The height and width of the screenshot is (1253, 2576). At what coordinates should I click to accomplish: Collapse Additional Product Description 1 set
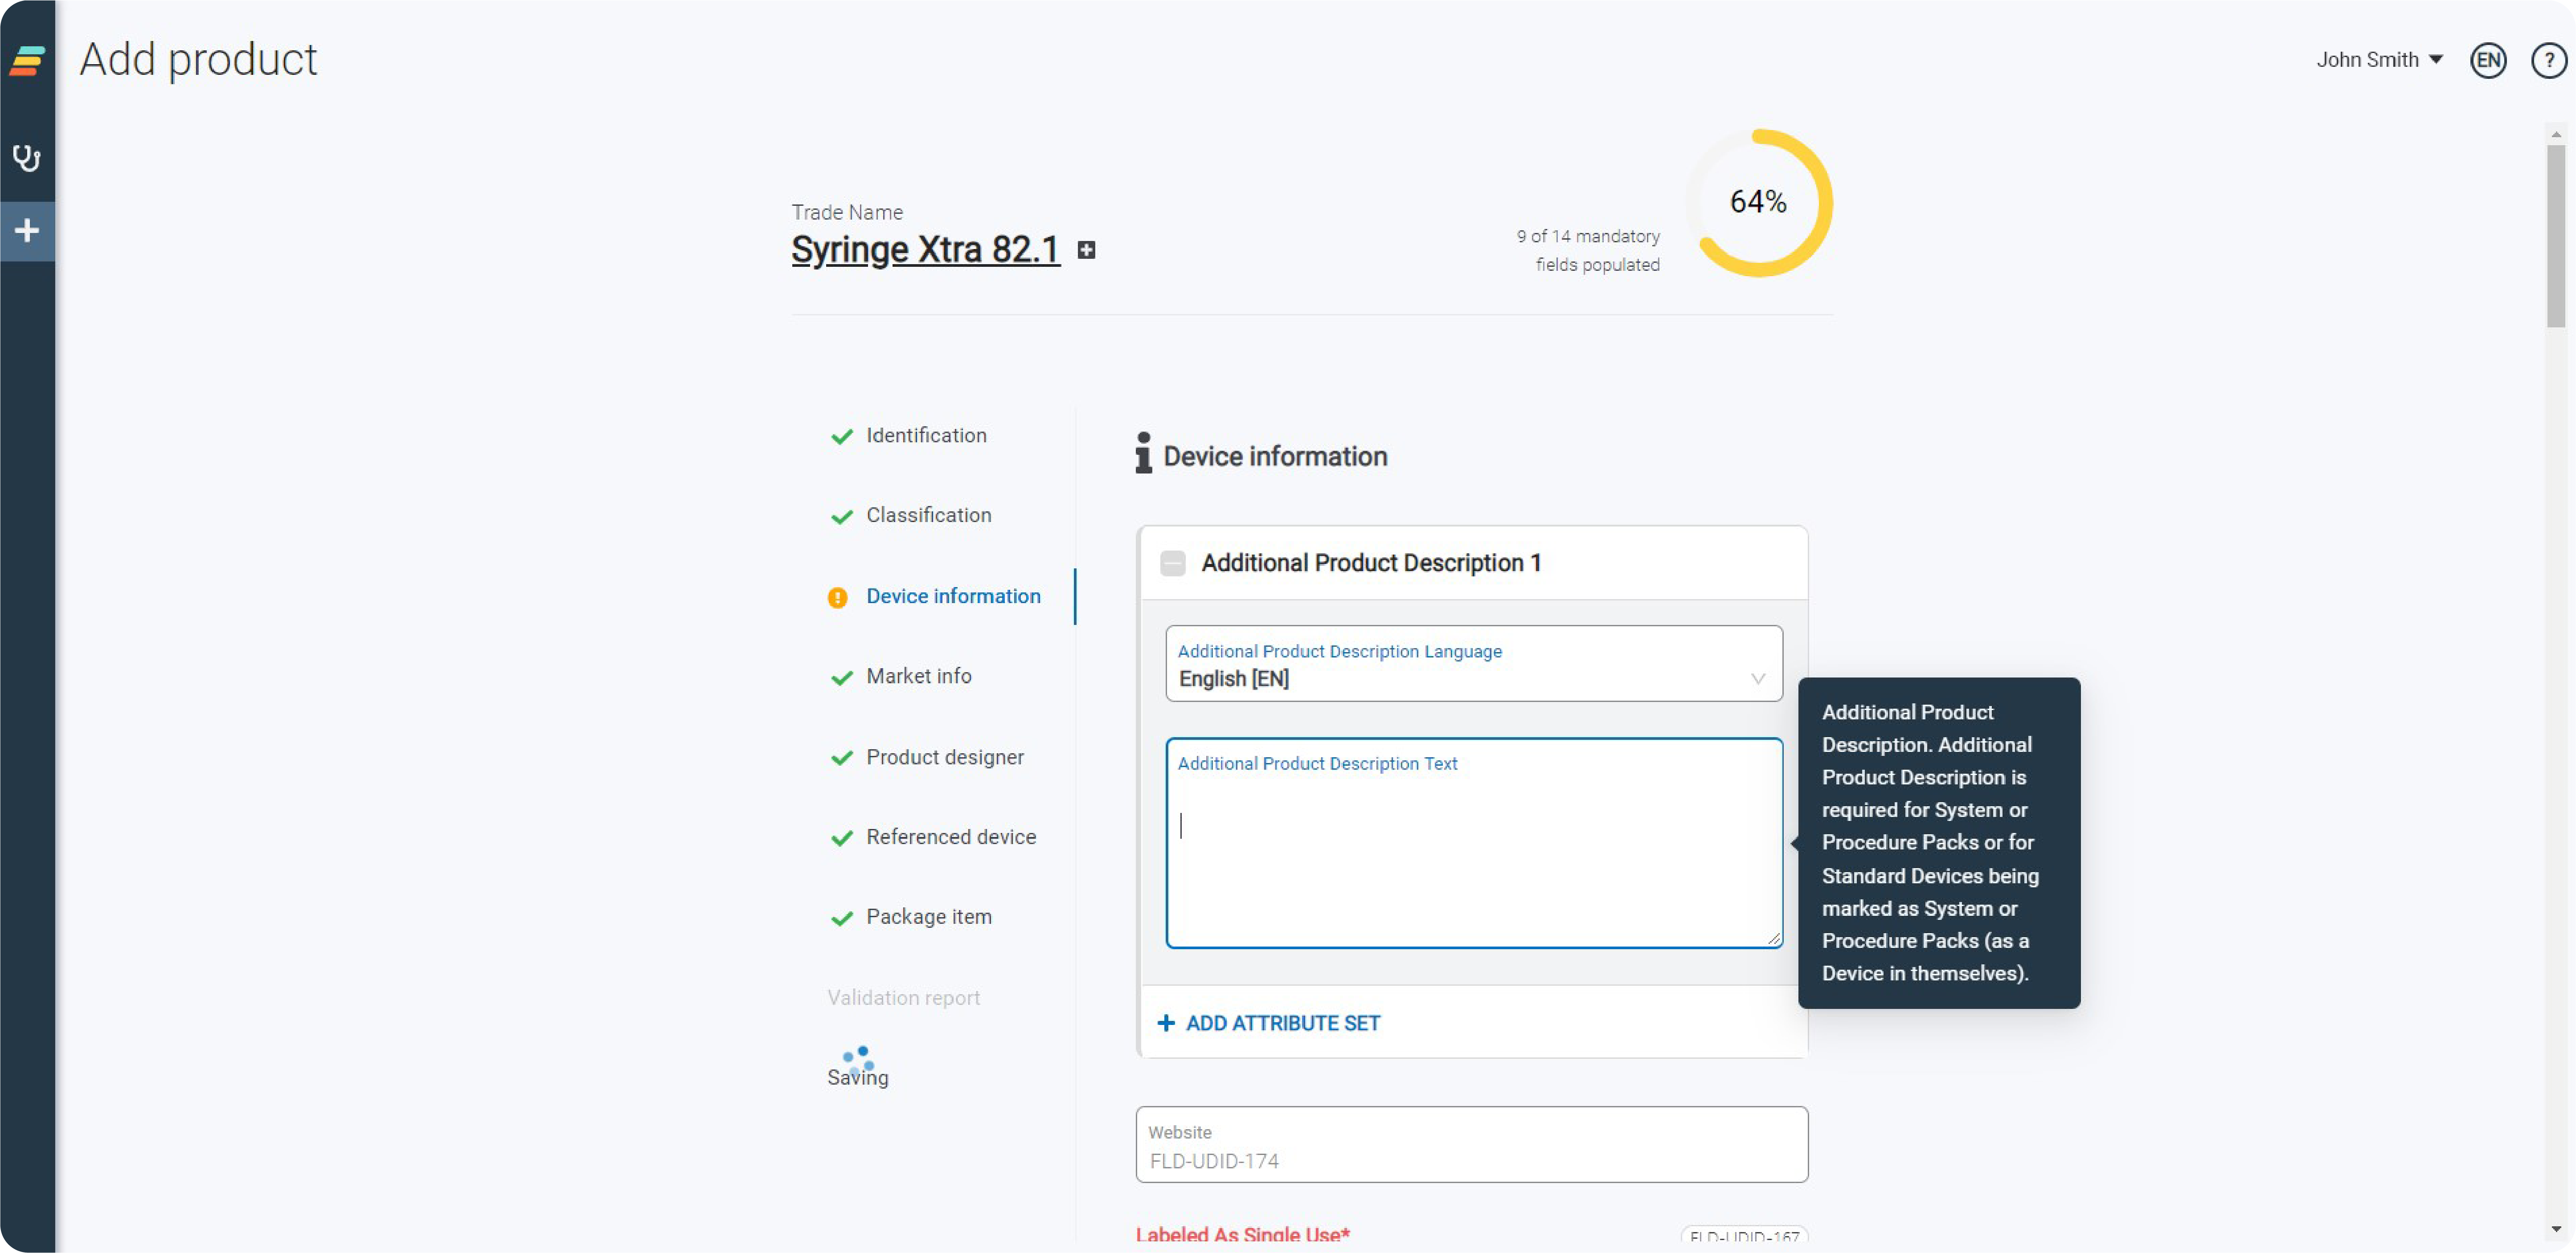click(1172, 563)
